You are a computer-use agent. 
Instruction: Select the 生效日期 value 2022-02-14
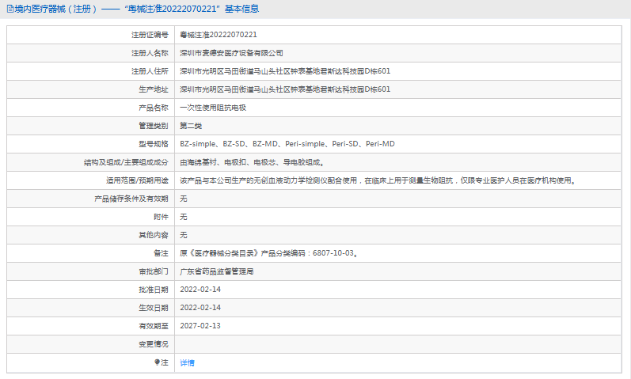coord(200,308)
